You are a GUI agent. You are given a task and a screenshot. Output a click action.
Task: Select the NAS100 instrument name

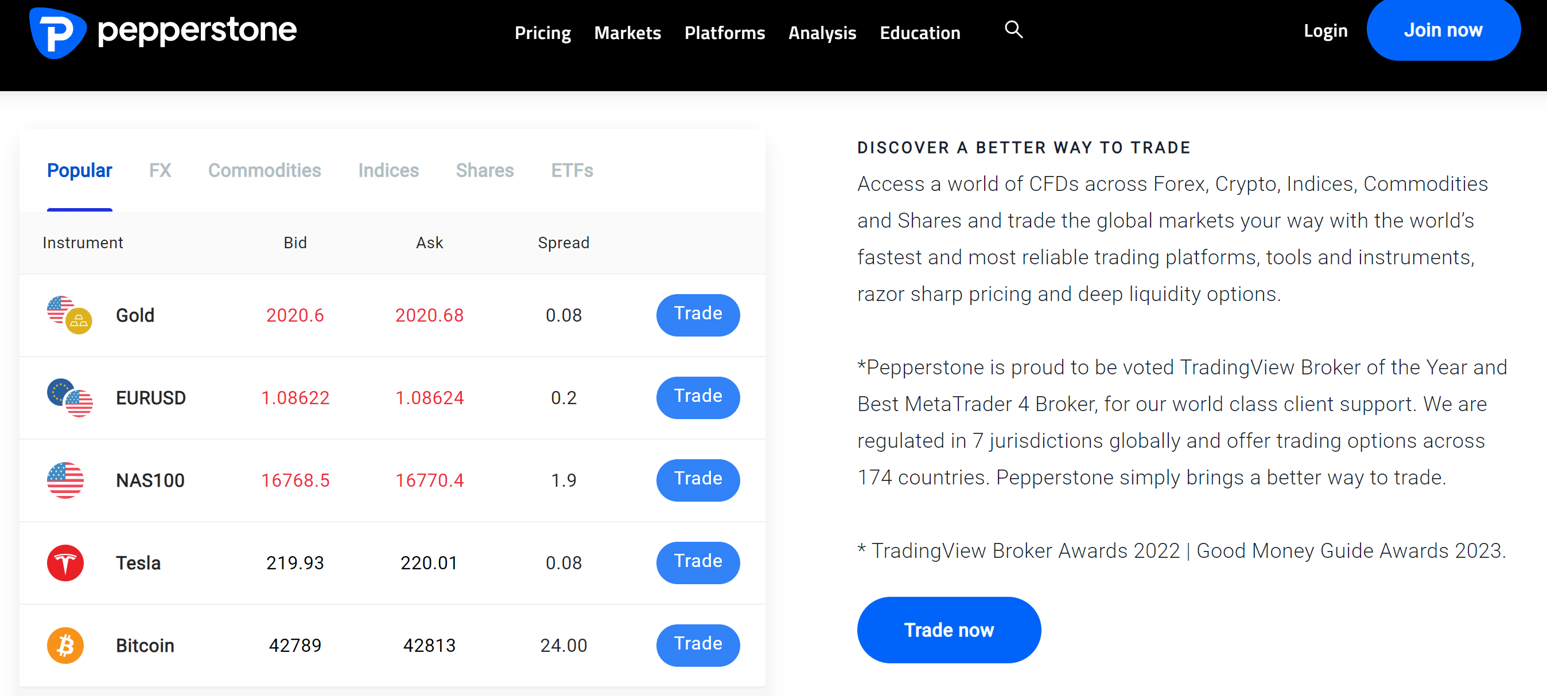[150, 480]
